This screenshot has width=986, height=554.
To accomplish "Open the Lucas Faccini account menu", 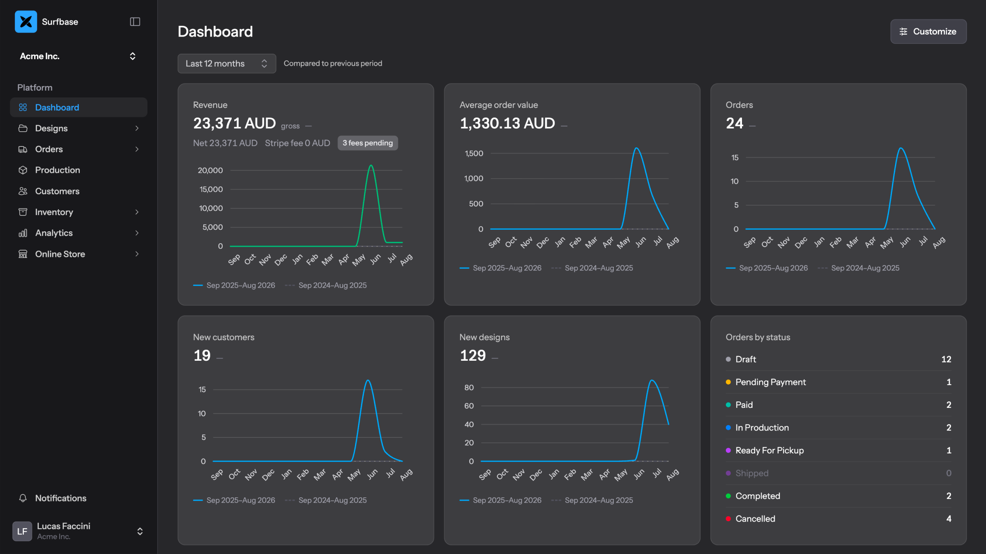I will 78,531.
